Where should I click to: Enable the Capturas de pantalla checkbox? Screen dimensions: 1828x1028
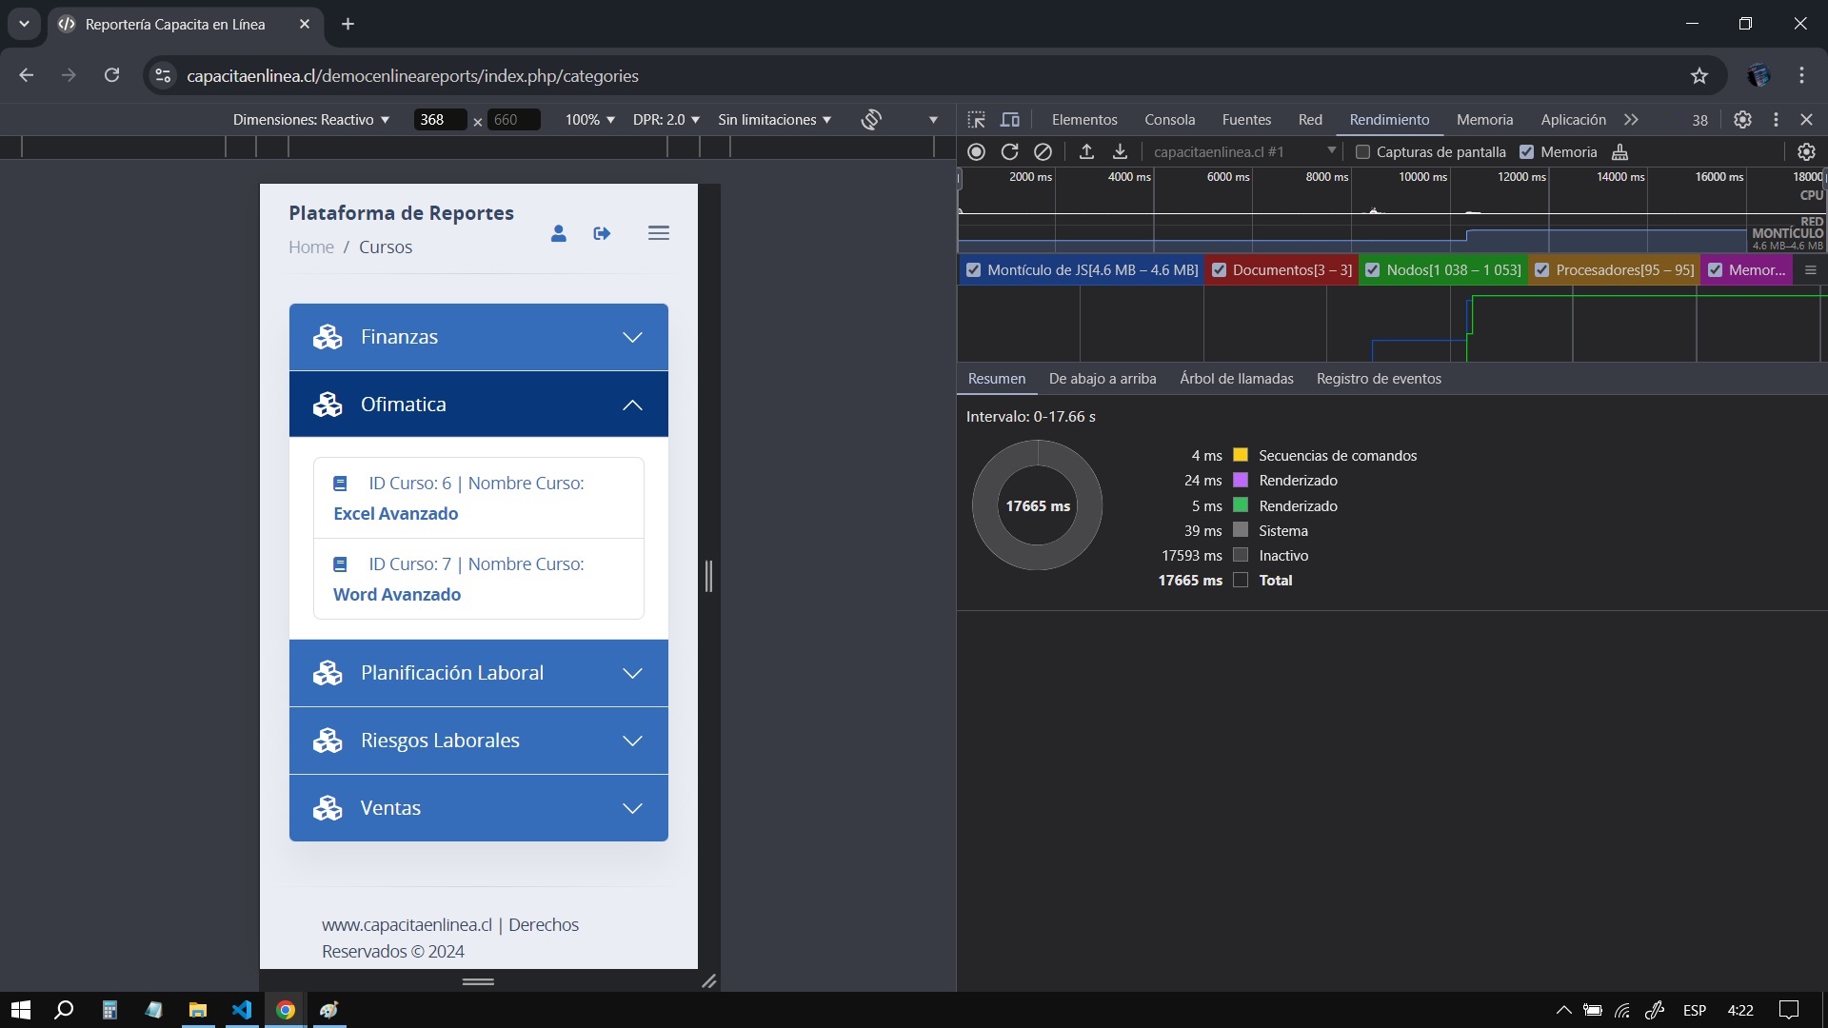pyautogui.click(x=1362, y=151)
